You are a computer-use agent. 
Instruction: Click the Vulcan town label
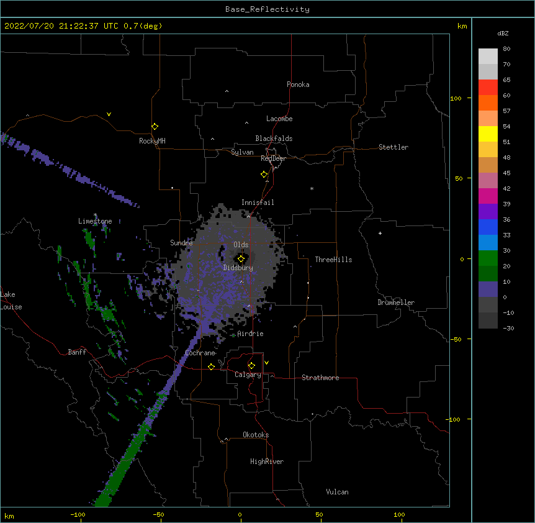click(x=337, y=492)
